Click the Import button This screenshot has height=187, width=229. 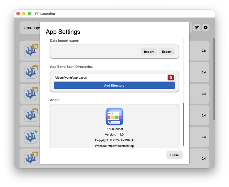[149, 52]
